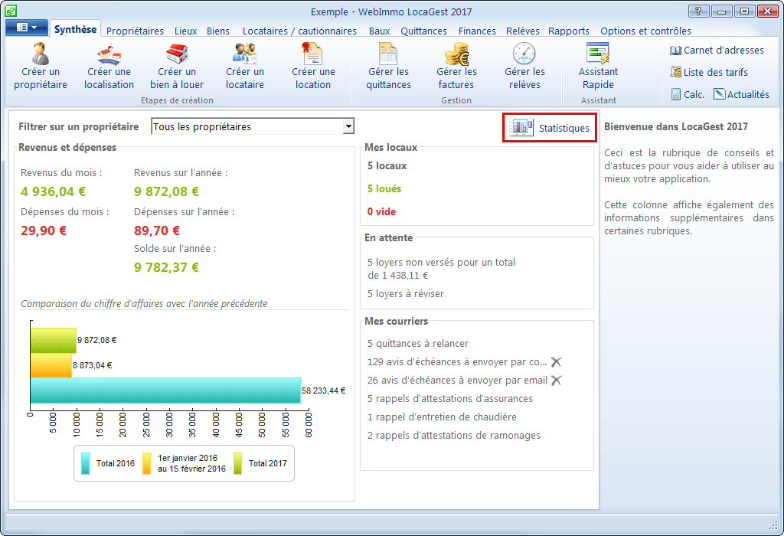
Task: Click the 58 233,44 € cyan bar
Action: click(165, 391)
